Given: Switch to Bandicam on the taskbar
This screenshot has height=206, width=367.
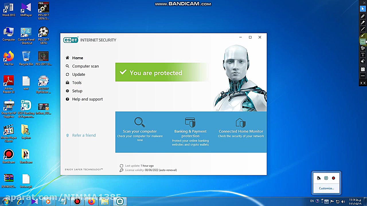Looking at the screenshot, I should (x=77, y=202).
